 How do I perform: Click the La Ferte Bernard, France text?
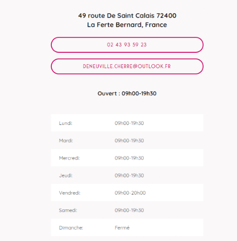click(x=127, y=25)
